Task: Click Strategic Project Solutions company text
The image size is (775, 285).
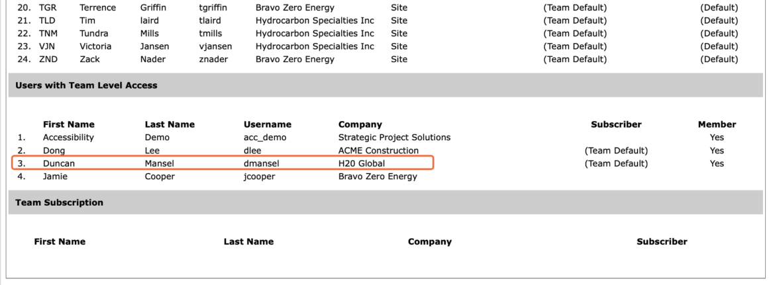Action: tap(394, 138)
